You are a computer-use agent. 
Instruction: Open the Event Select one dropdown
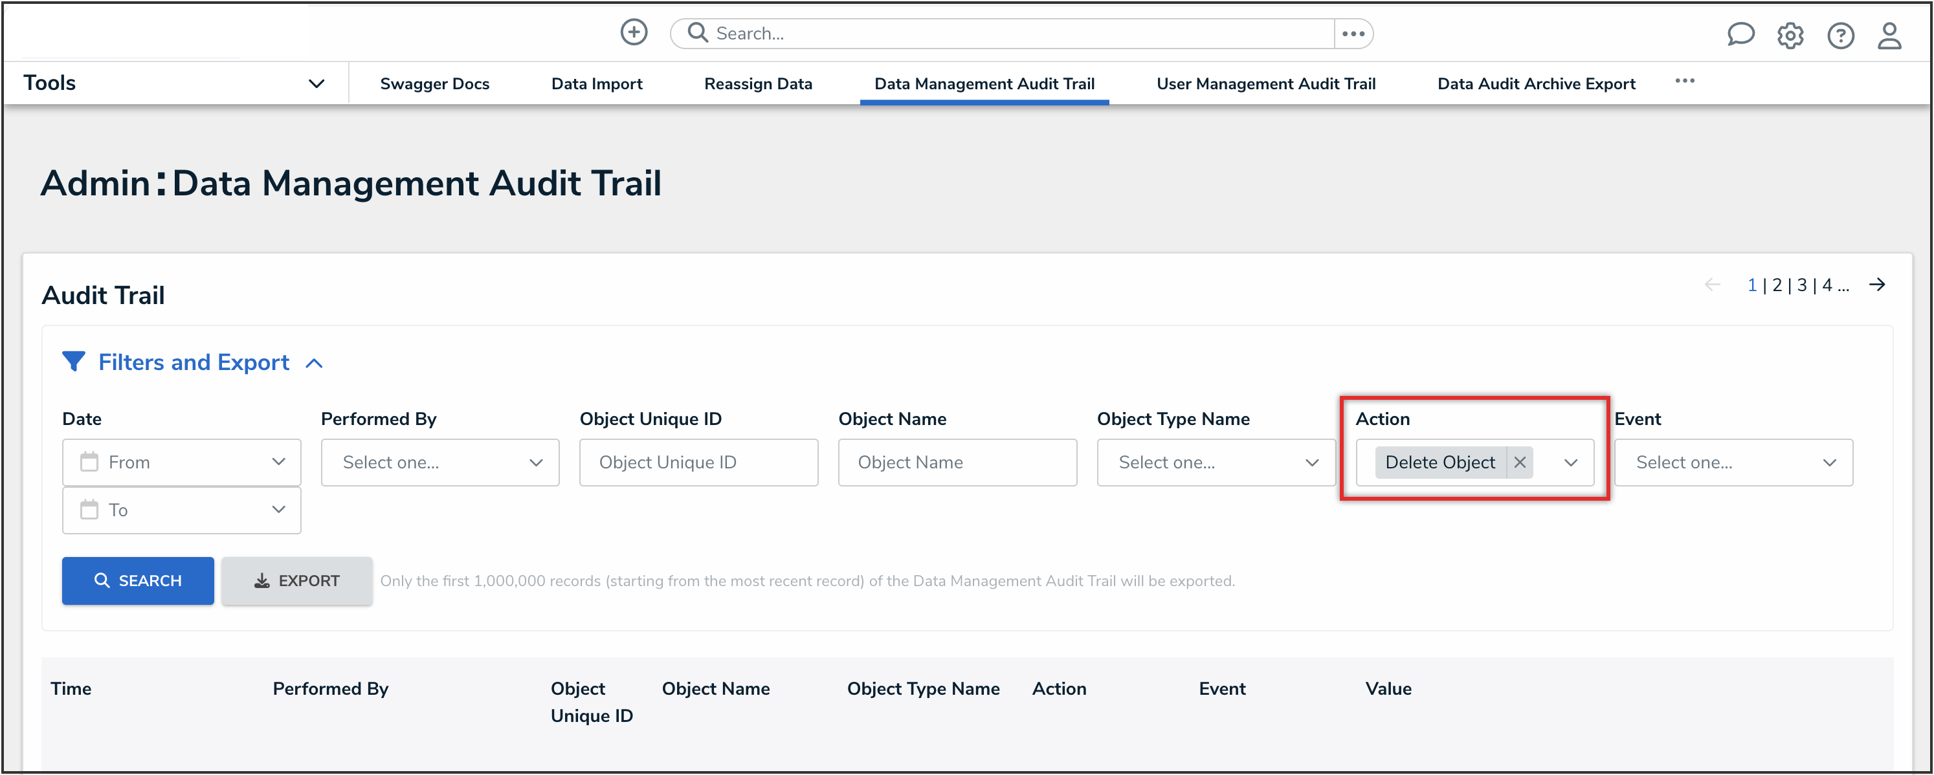pyautogui.click(x=1733, y=462)
